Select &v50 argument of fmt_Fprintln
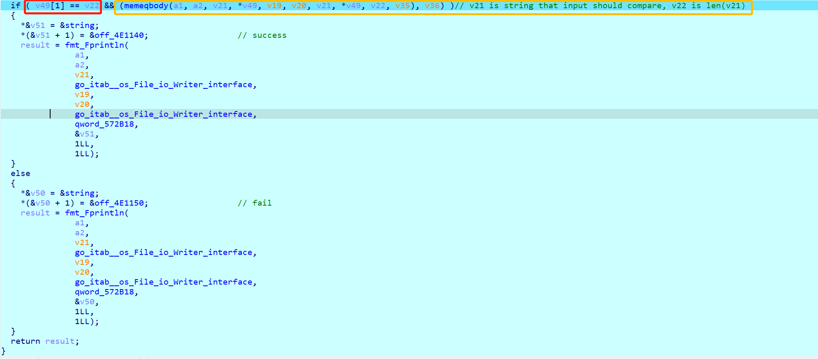The height and width of the screenshot is (359, 818). (x=85, y=302)
